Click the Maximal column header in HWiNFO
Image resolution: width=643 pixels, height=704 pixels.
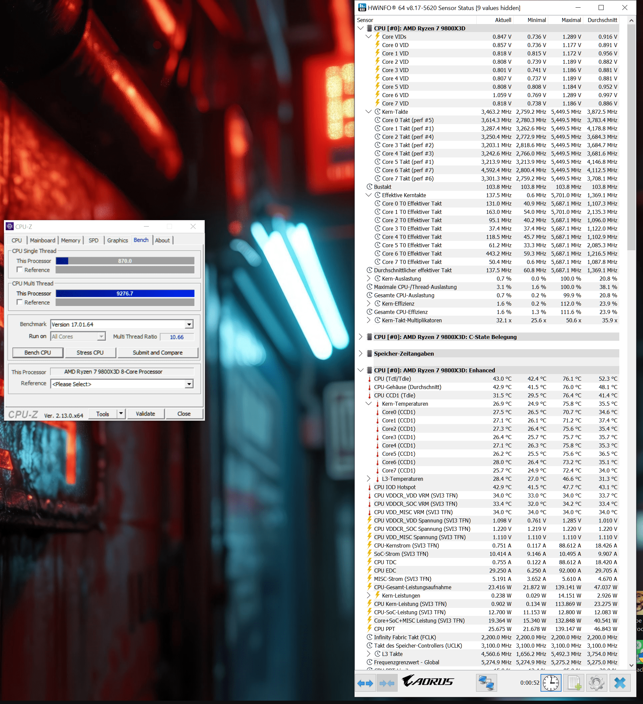point(566,20)
